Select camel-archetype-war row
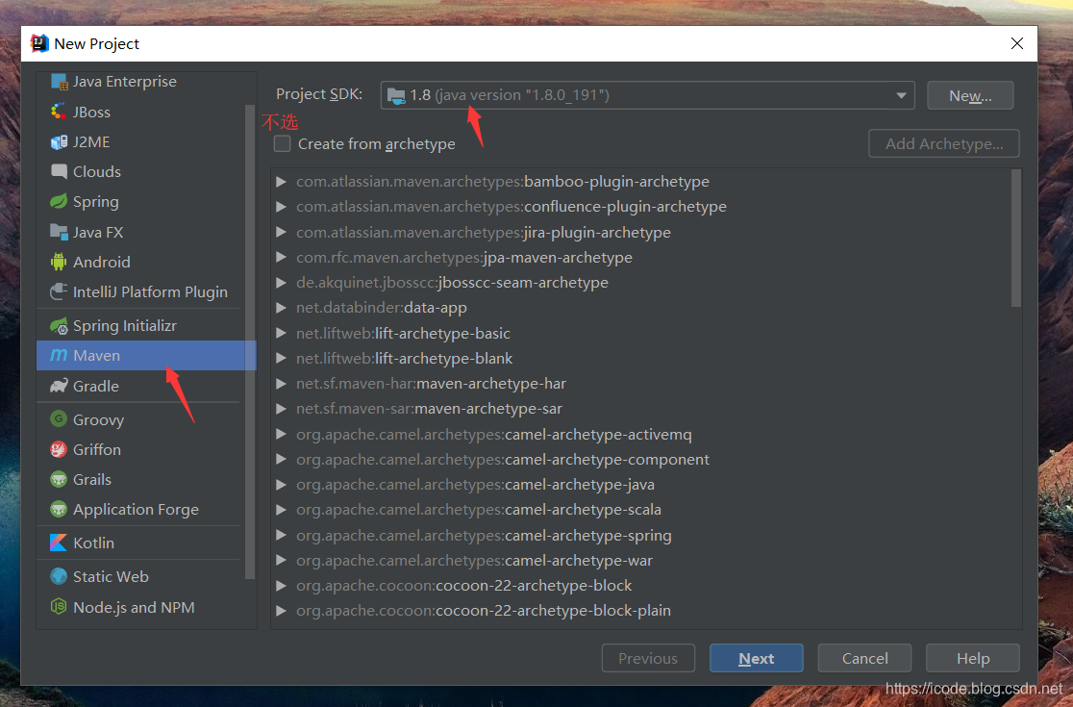This screenshot has width=1073, height=707. point(646,561)
